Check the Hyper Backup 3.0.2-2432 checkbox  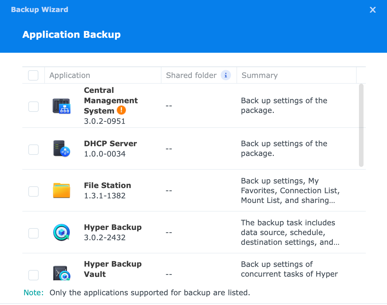(x=33, y=233)
